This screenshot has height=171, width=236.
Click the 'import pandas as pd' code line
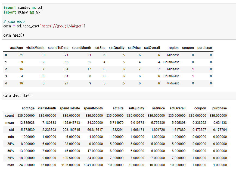click(x=23, y=8)
